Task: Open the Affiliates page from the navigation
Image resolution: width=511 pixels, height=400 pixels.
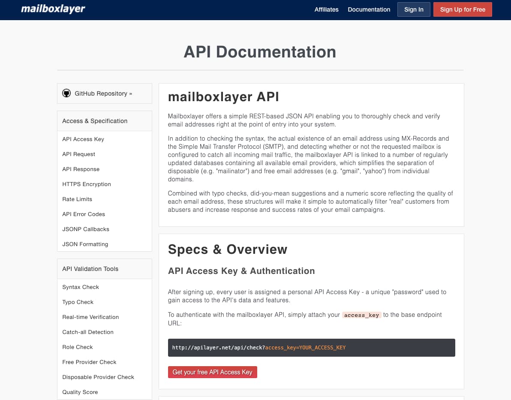Action: coord(326,9)
